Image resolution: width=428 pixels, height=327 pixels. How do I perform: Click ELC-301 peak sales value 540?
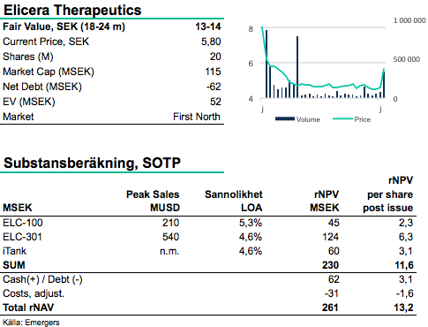pos(170,237)
